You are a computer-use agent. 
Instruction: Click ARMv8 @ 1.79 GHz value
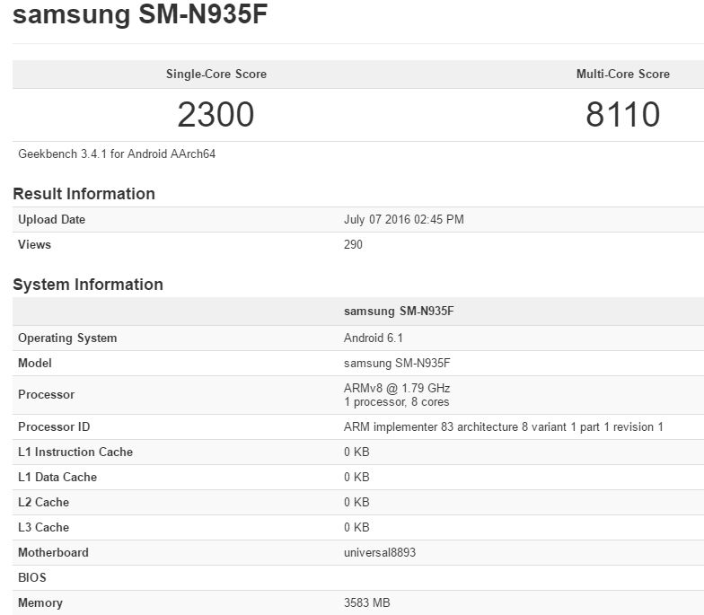397,388
